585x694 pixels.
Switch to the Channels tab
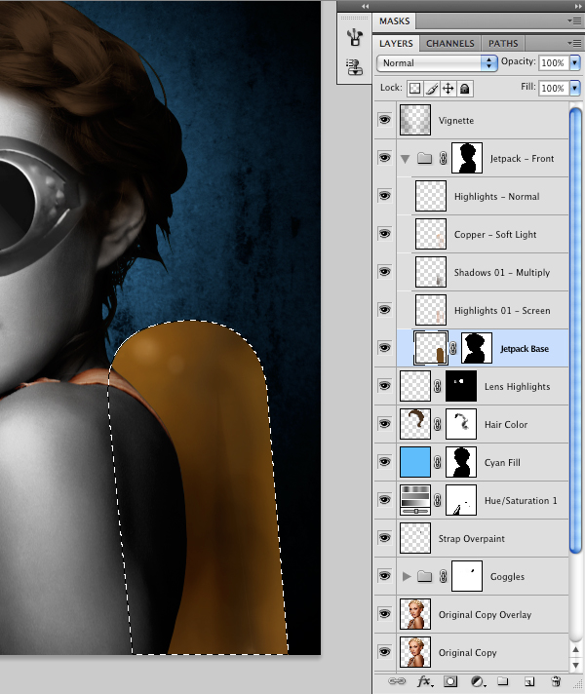click(449, 43)
